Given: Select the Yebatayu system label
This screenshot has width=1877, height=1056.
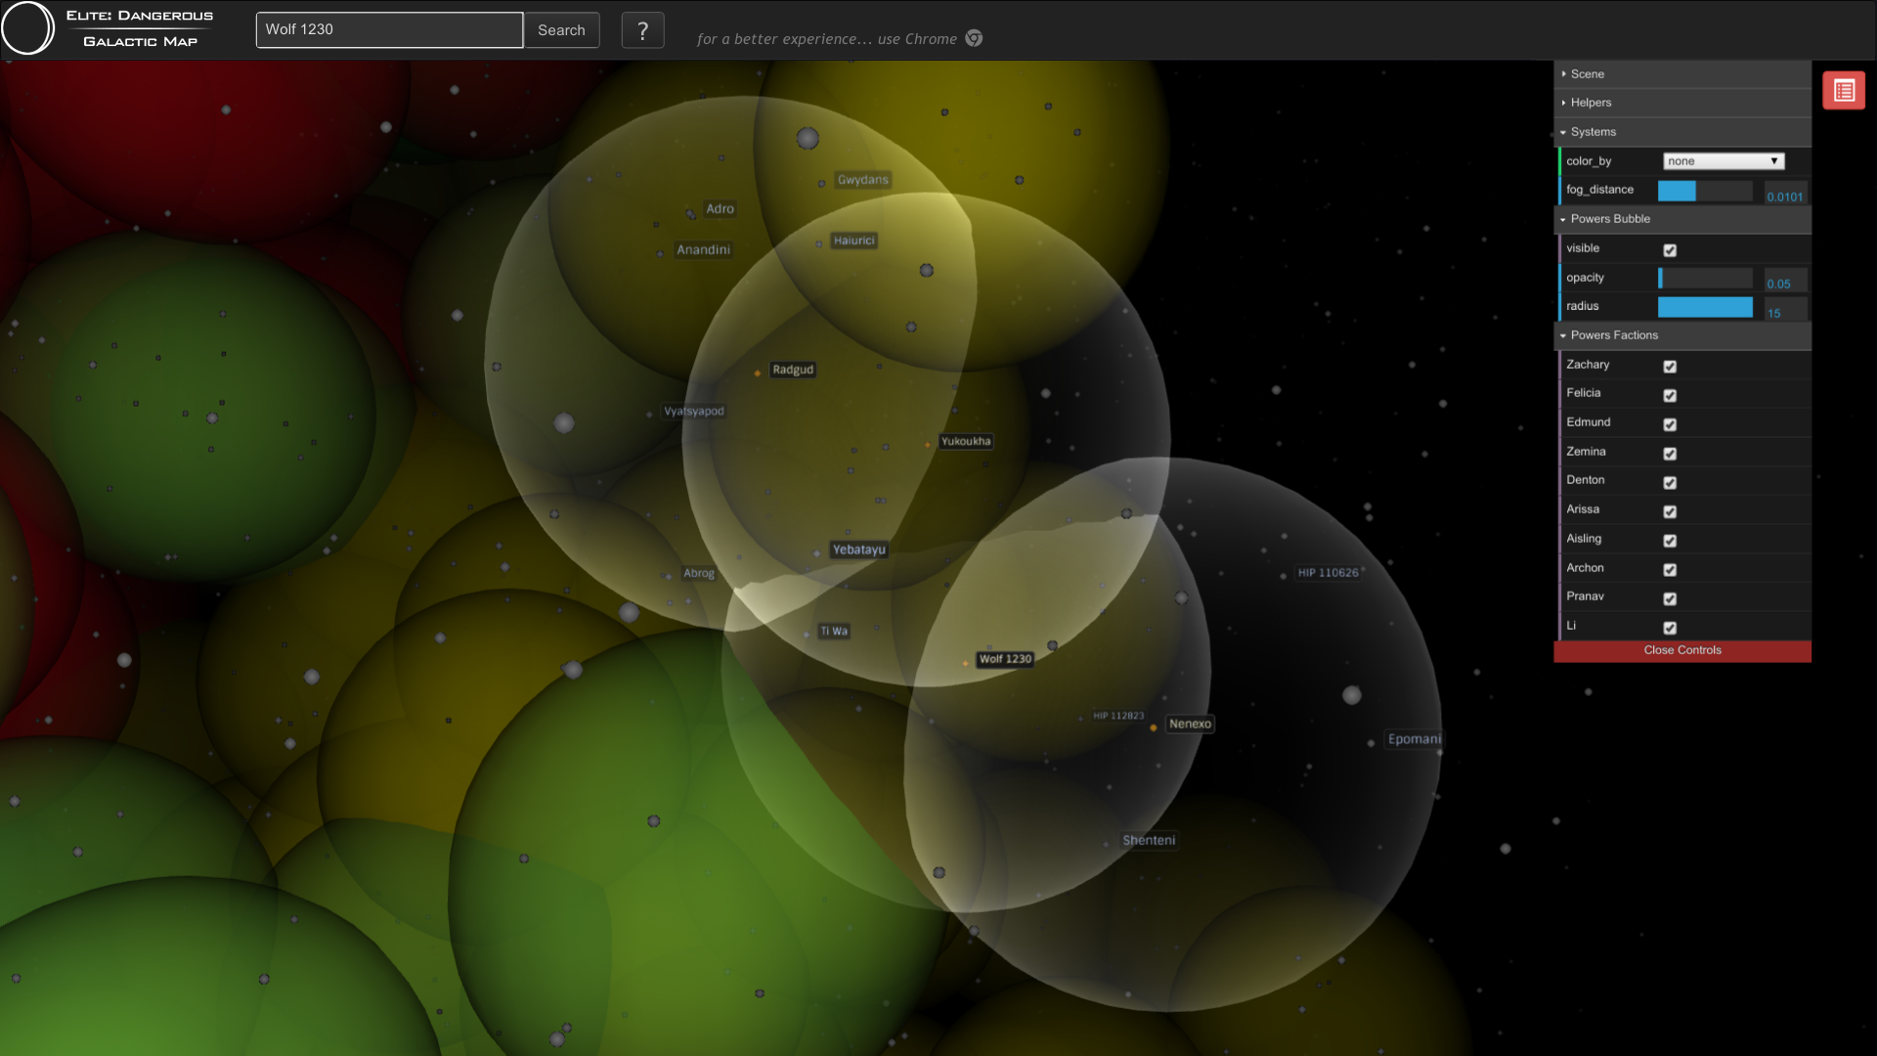Looking at the screenshot, I should point(858,550).
